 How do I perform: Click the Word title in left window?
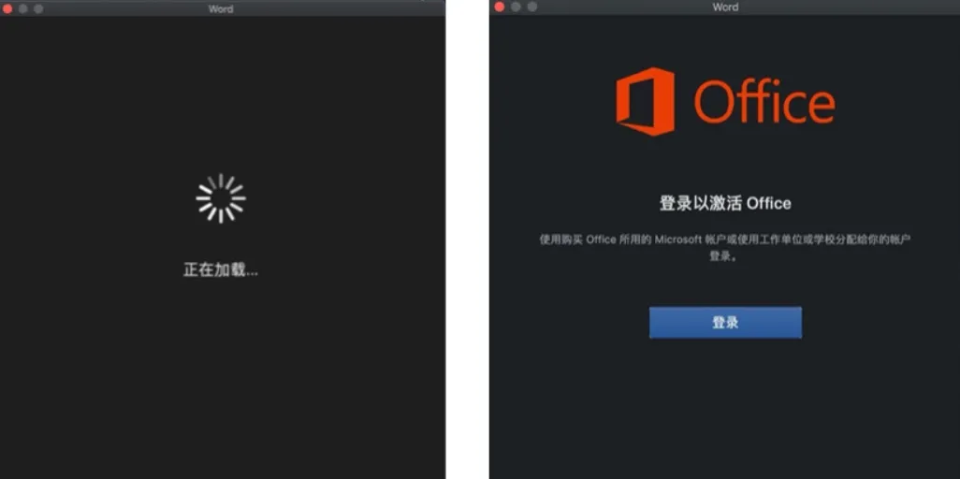pyautogui.click(x=221, y=9)
